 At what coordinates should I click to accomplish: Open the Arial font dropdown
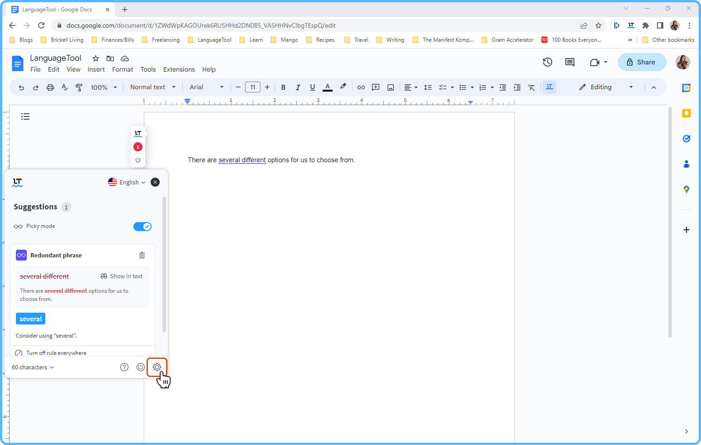[x=207, y=87]
